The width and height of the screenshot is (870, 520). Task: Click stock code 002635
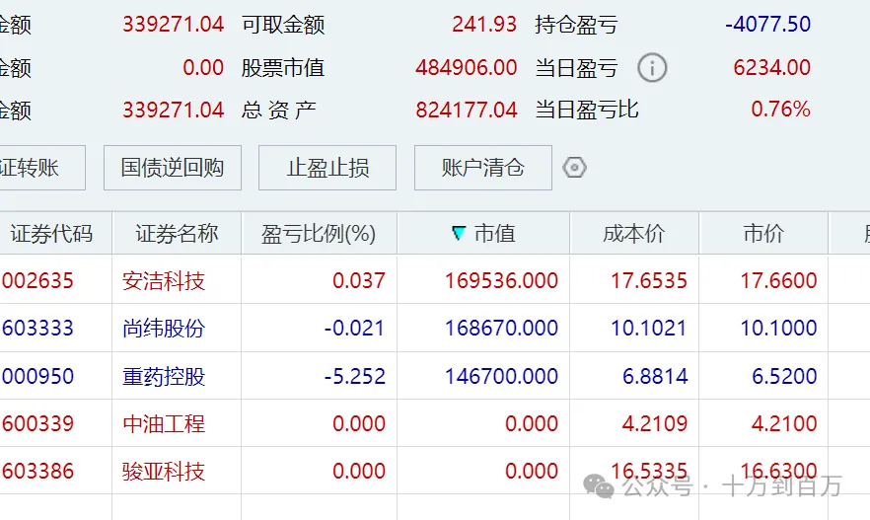click(37, 280)
